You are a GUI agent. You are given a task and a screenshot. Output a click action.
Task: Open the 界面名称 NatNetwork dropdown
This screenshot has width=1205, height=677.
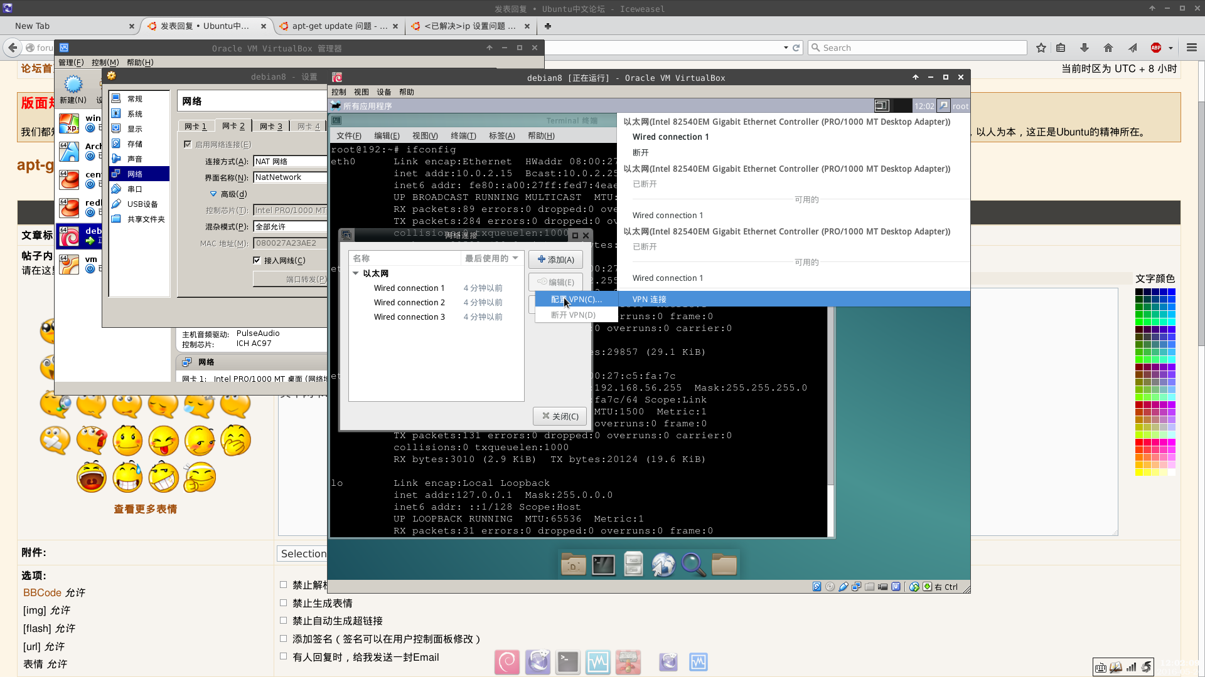290,177
